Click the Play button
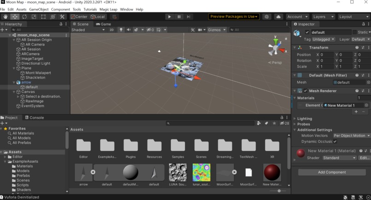 [x=169, y=17]
